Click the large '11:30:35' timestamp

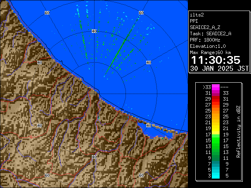[x=216, y=60]
